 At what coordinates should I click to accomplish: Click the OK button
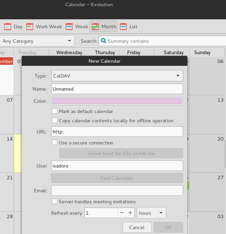[x=168, y=227]
